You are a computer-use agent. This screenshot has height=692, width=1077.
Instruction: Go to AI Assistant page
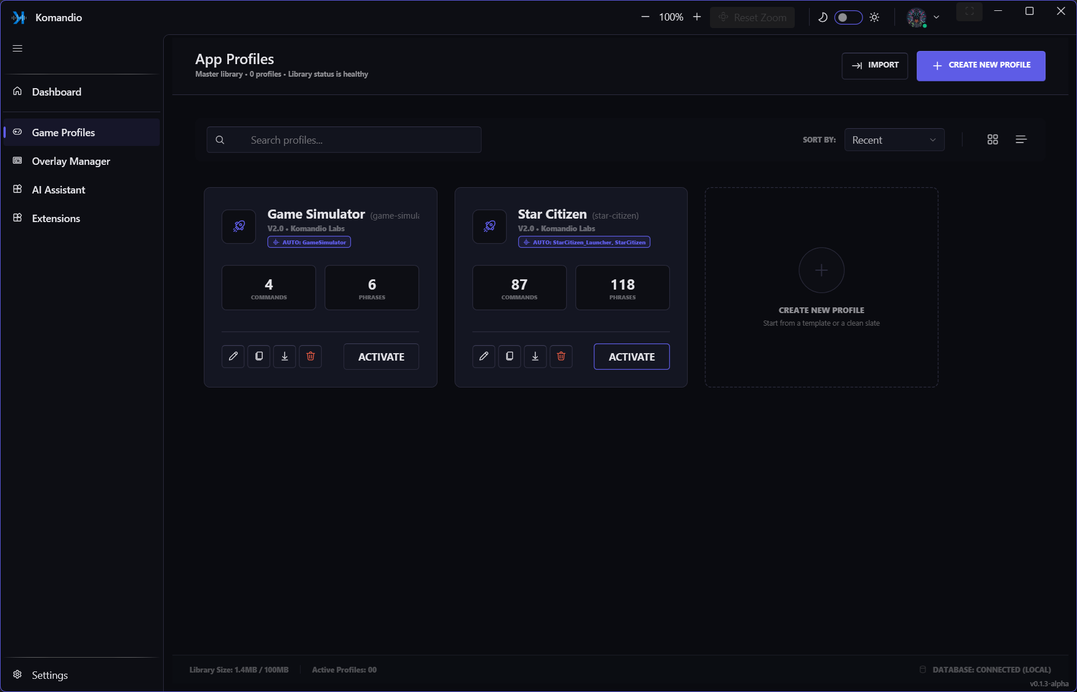click(58, 190)
